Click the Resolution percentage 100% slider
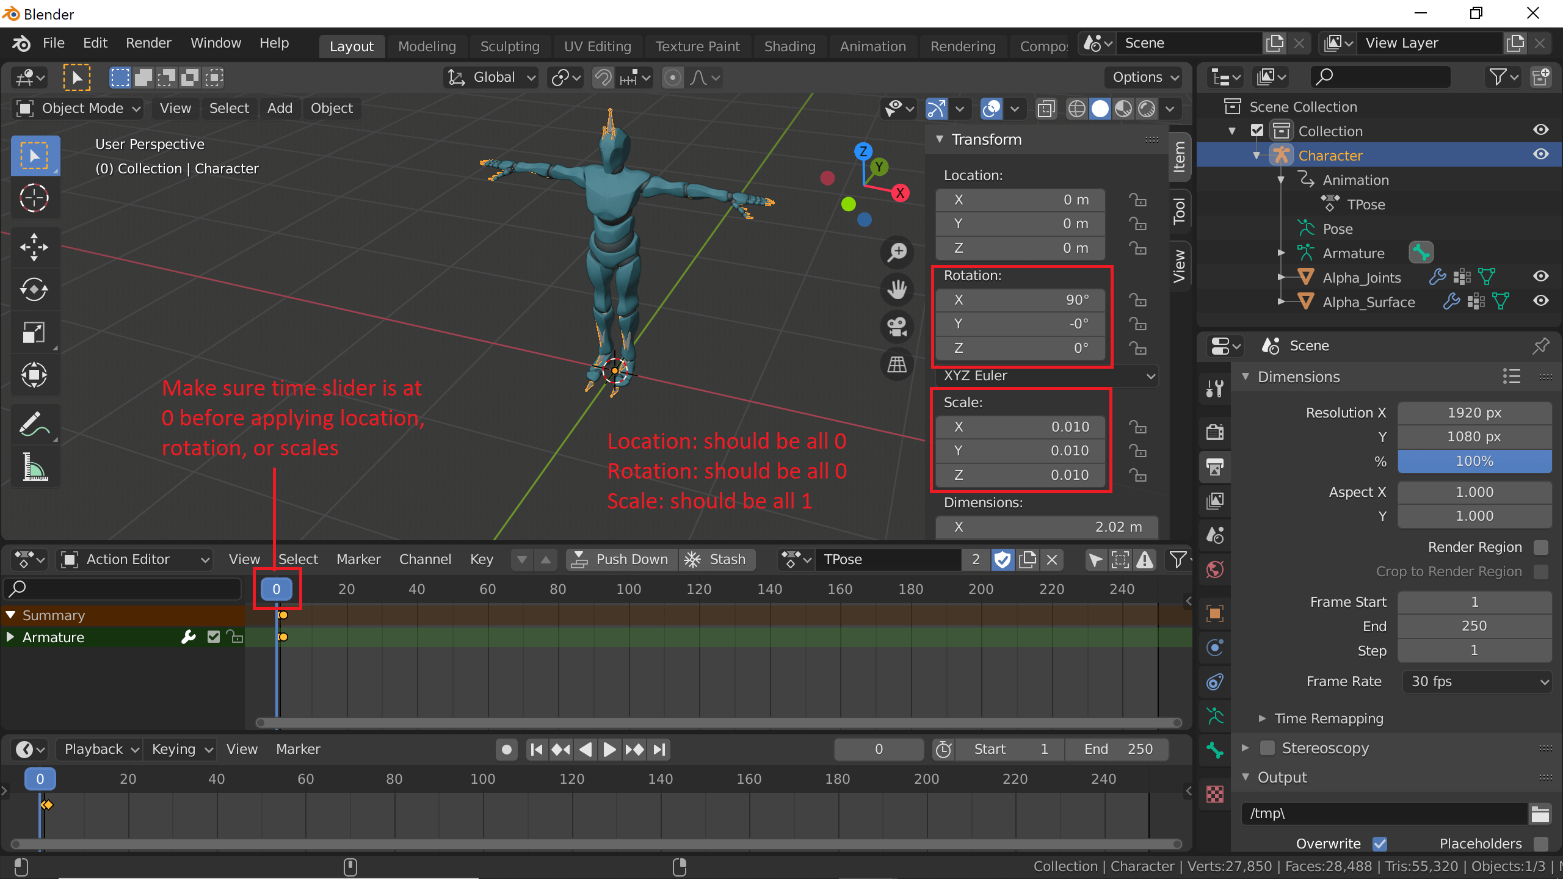The image size is (1563, 879). pos(1474,461)
